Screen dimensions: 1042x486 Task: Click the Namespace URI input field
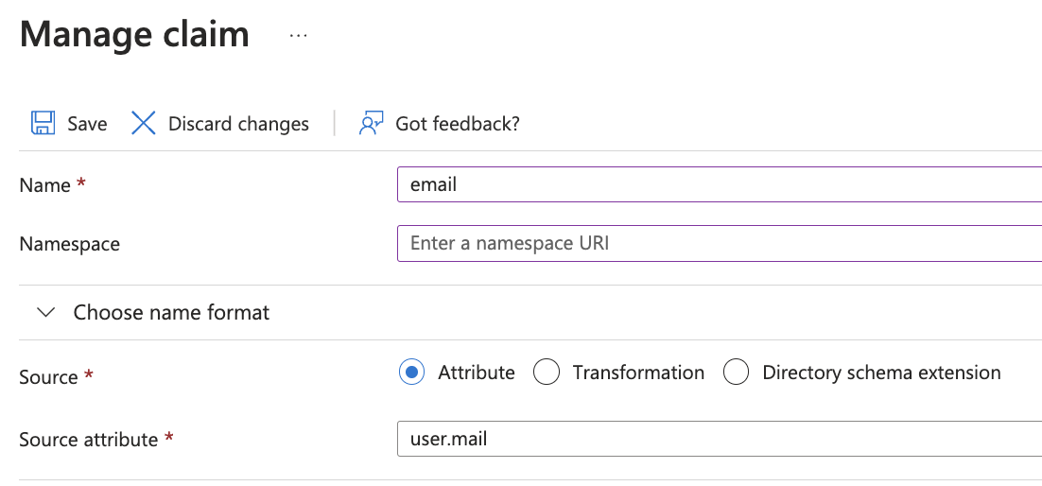pos(719,243)
